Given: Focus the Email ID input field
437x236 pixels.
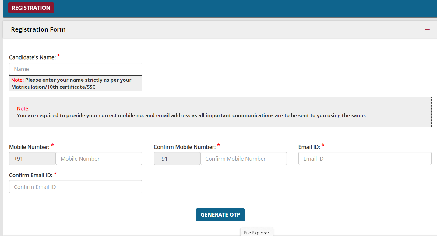Looking at the screenshot, I should pyautogui.click(x=365, y=159).
